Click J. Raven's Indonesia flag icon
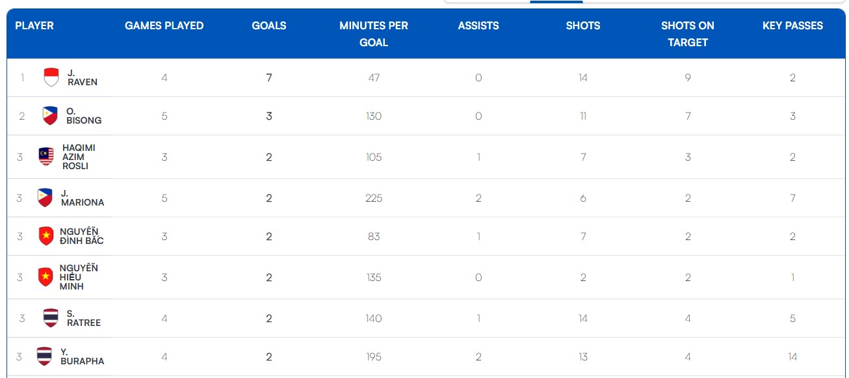Image resolution: width=849 pixels, height=378 pixels. pyautogui.click(x=51, y=77)
